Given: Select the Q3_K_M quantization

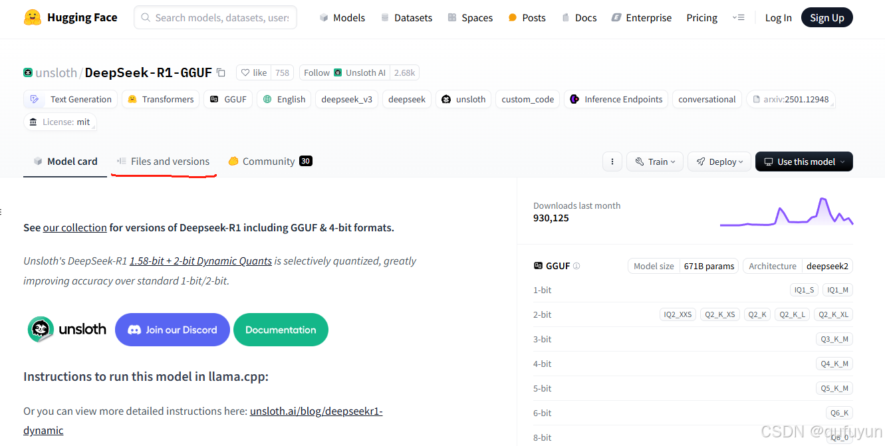Looking at the screenshot, I should click(834, 339).
